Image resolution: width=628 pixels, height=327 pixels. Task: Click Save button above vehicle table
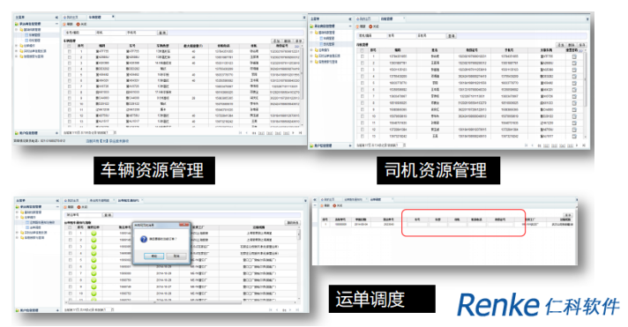pyautogui.click(x=298, y=41)
